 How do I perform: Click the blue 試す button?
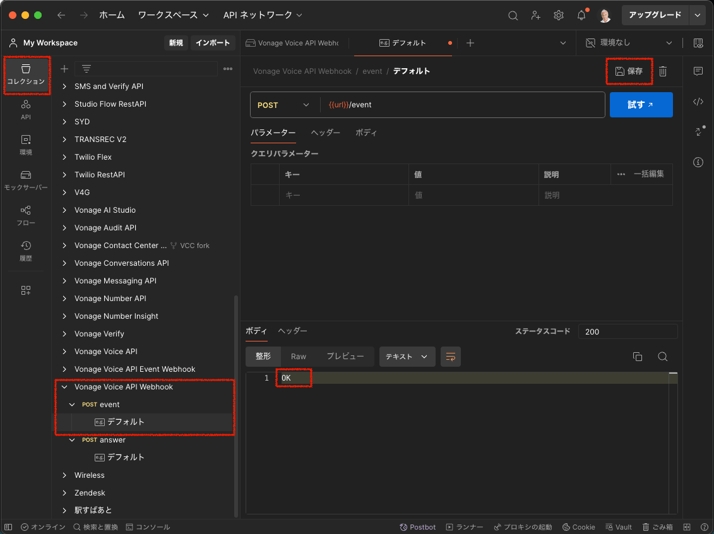pyautogui.click(x=641, y=104)
